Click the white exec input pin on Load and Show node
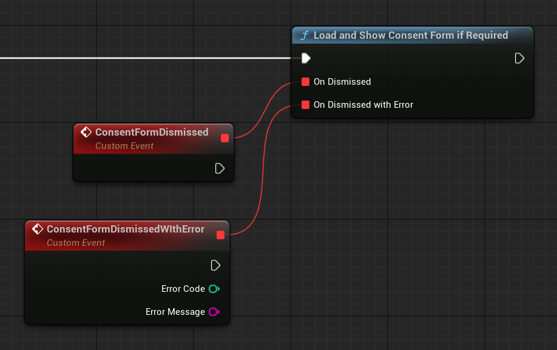Image resolution: width=557 pixels, height=350 pixels. pos(306,58)
